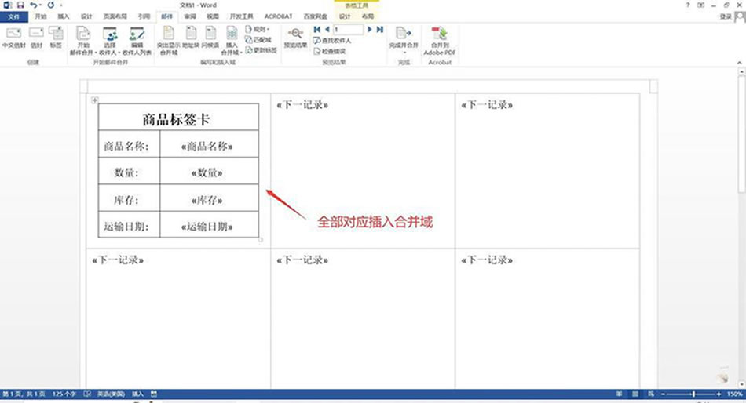Click the «库存» merge field
Viewport: 746px width, 403px height.
207,200
